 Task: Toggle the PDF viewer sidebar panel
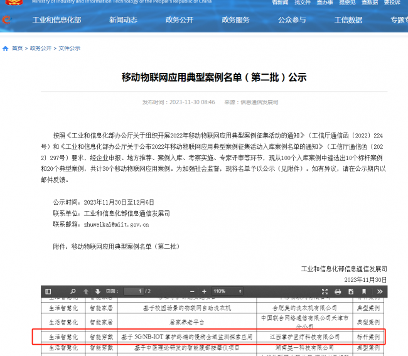[x=48, y=291]
